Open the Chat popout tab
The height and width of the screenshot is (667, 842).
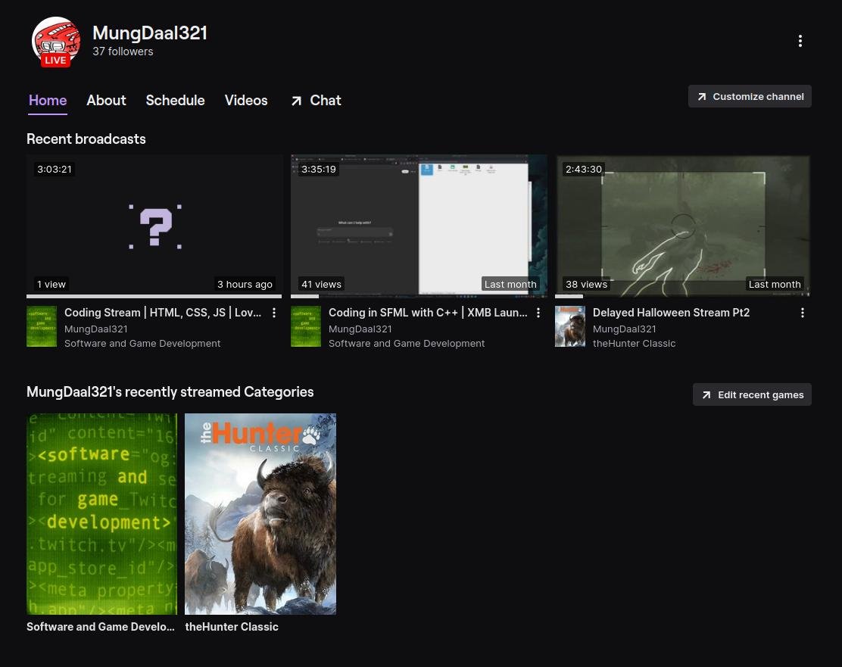[316, 101]
